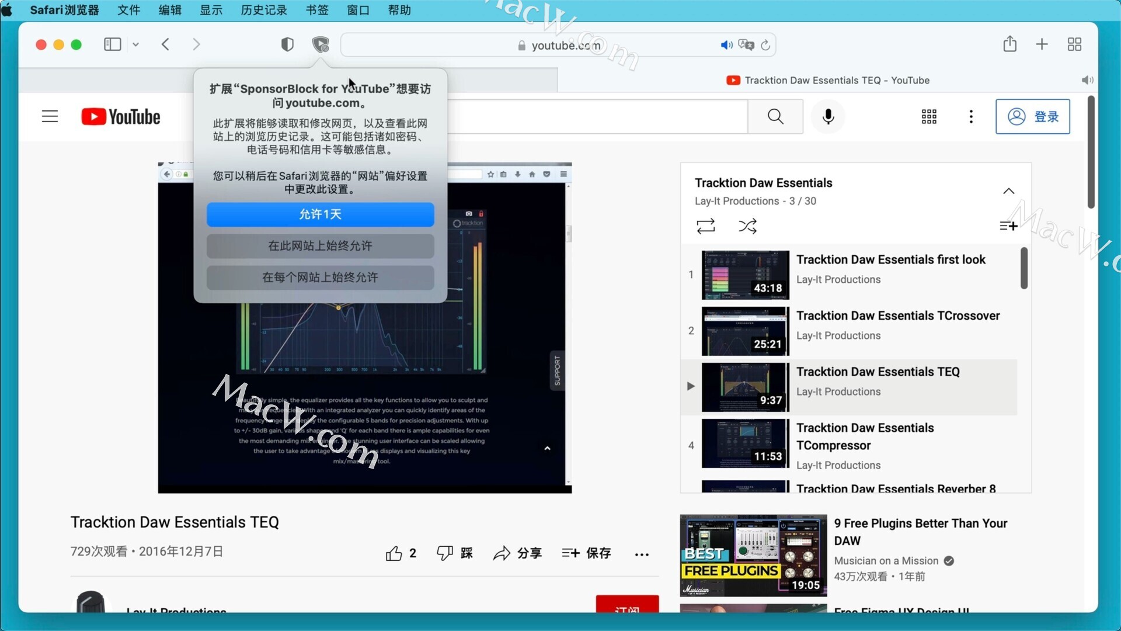Open sidebar options dropdown arrow
The width and height of the screenshot is (1121, 631).
click(x=135, y=44)
